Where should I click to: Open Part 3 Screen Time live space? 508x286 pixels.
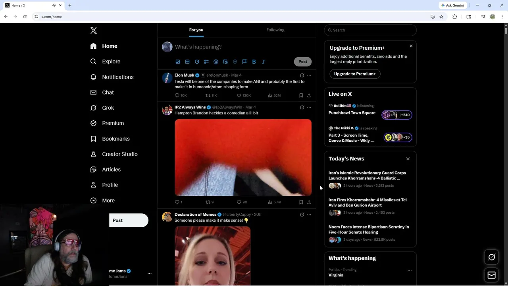[x=370, y=135]
